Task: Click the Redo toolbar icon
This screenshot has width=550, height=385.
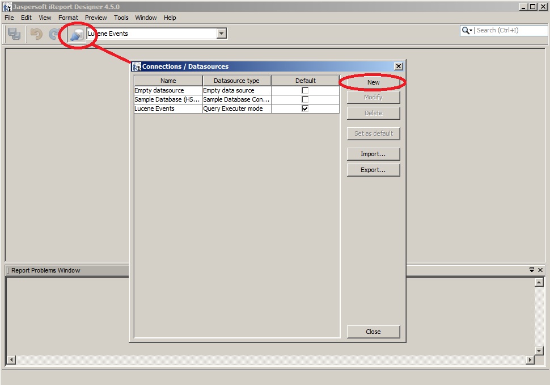Action: click(55, 34)
